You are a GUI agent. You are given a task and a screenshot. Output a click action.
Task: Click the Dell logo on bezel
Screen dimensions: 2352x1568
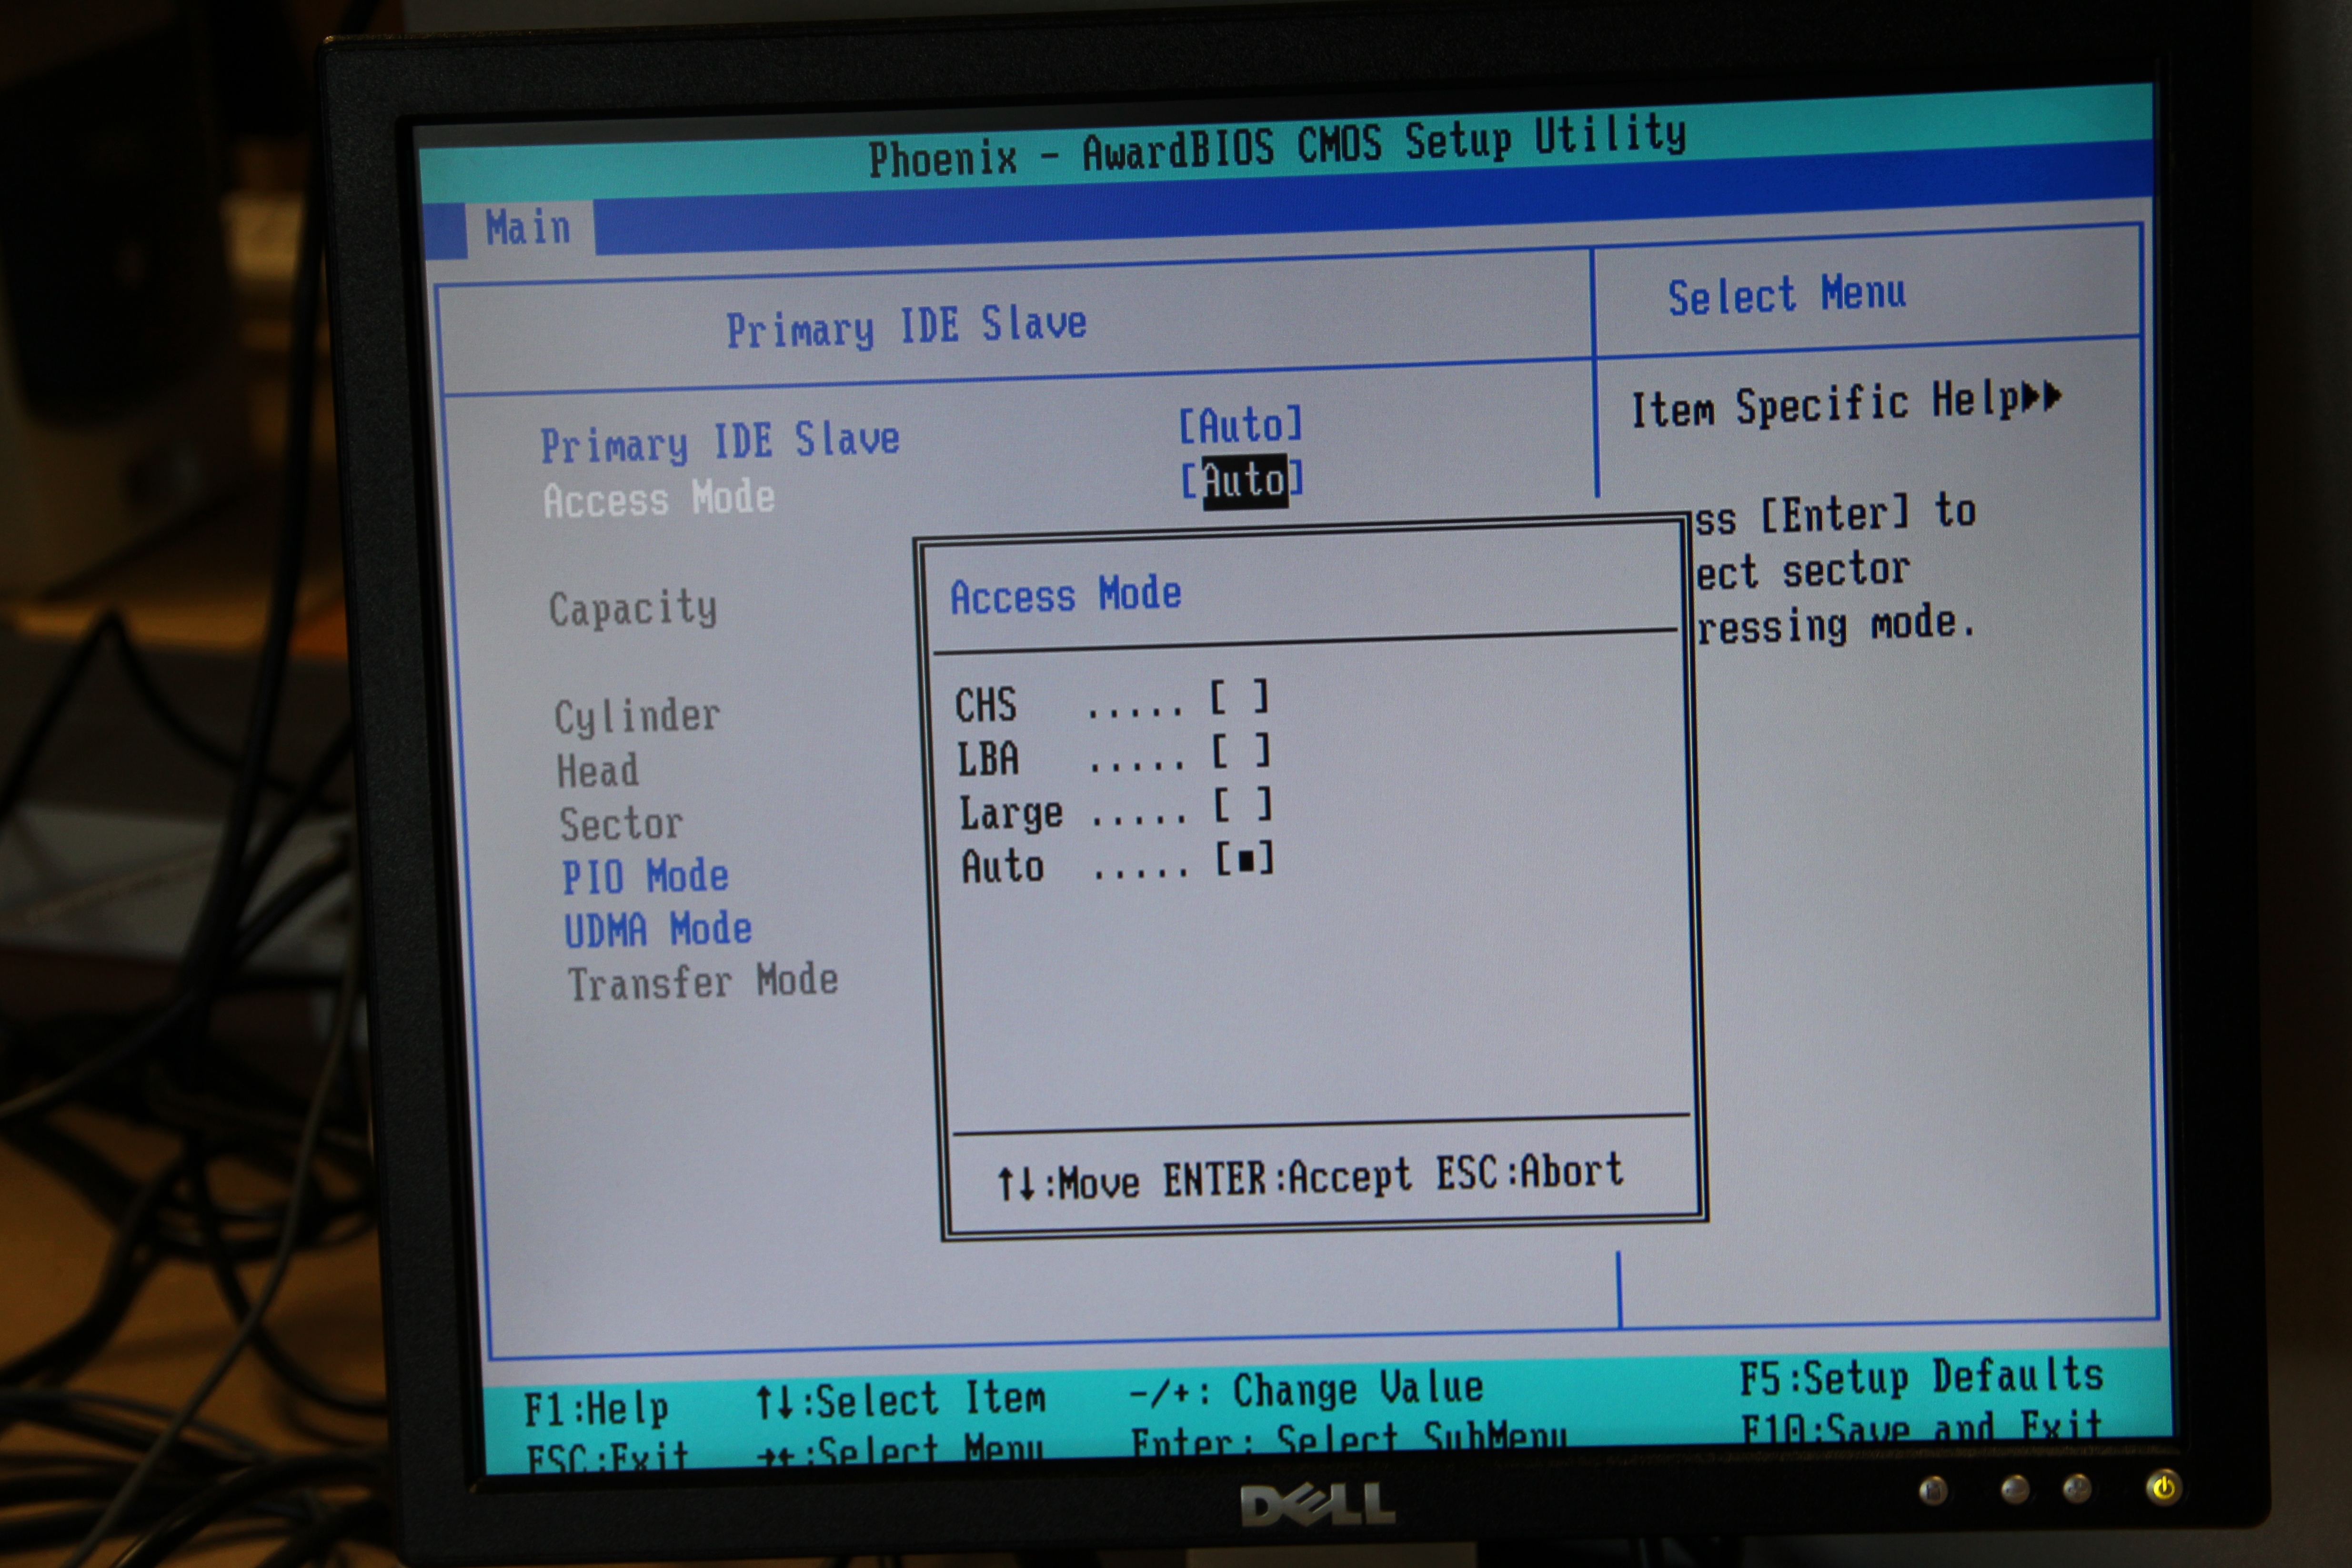point(1317,1505)
